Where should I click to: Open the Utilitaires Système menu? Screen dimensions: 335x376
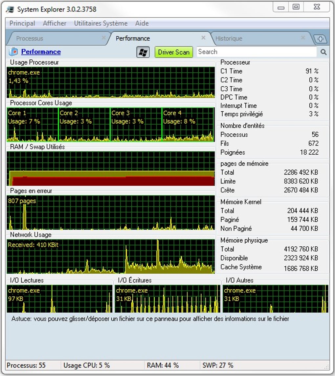(x=100, y=23)
